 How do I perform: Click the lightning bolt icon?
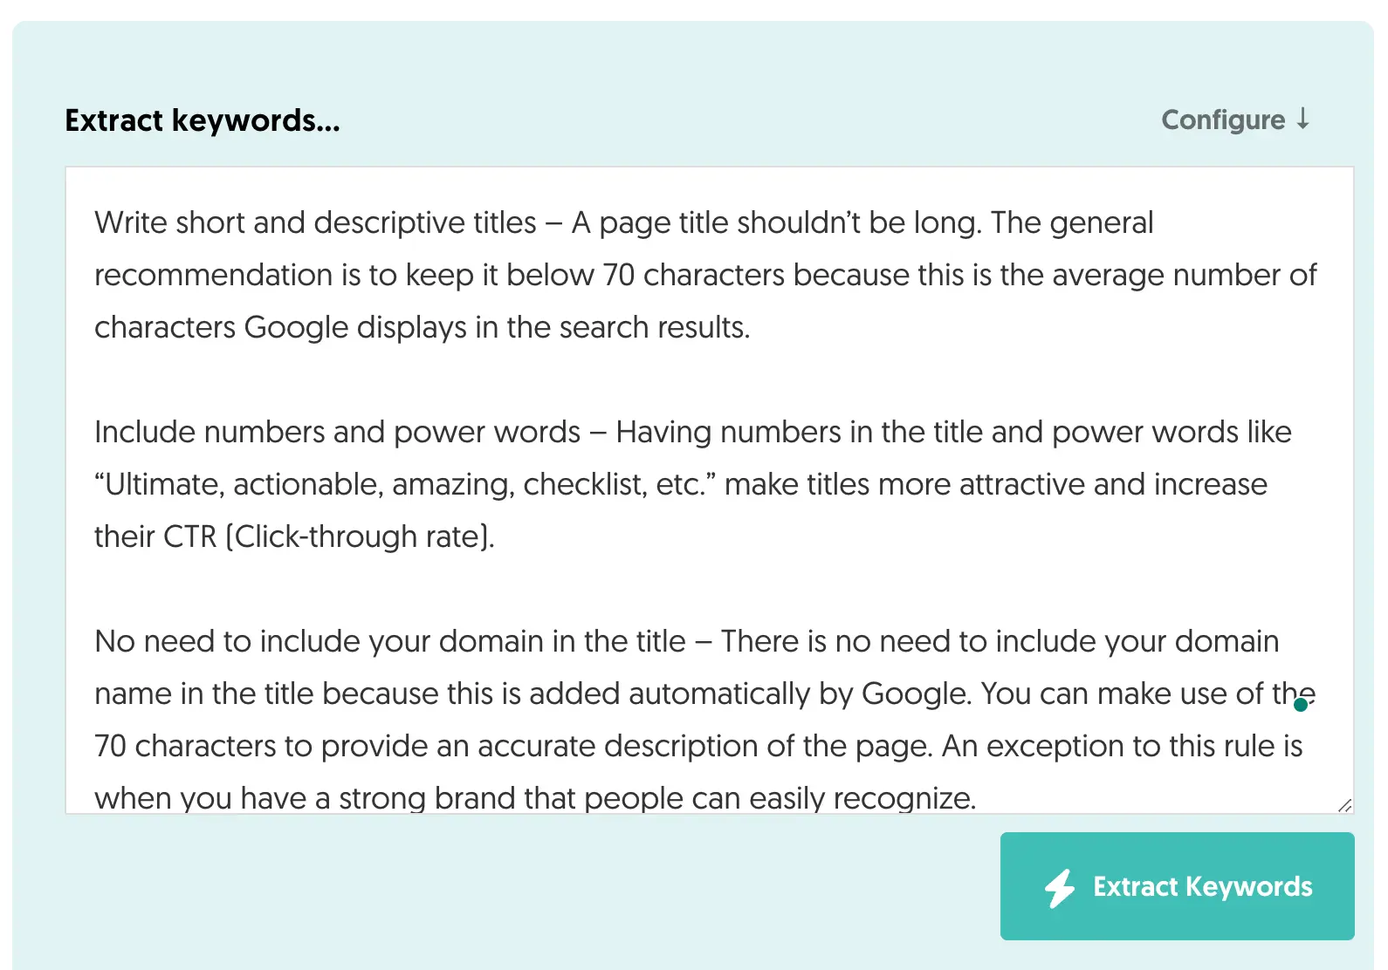(x=1060, y=888)
